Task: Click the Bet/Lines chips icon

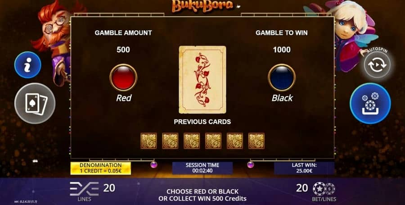Action: click(x=324, y=189)
